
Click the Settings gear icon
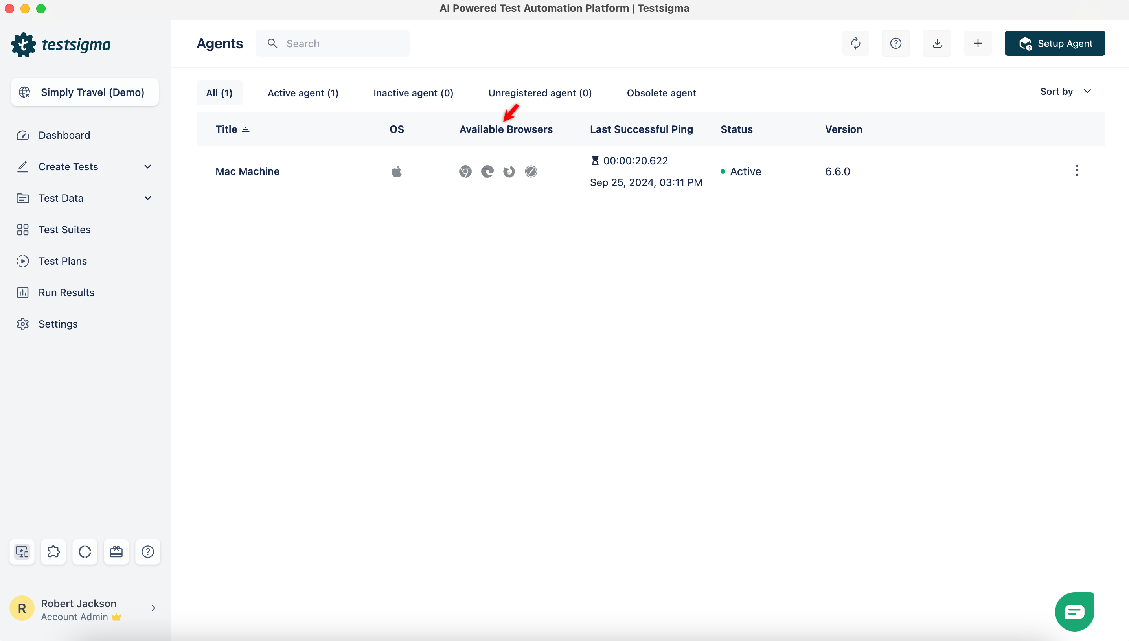click(x=23, y=324)
